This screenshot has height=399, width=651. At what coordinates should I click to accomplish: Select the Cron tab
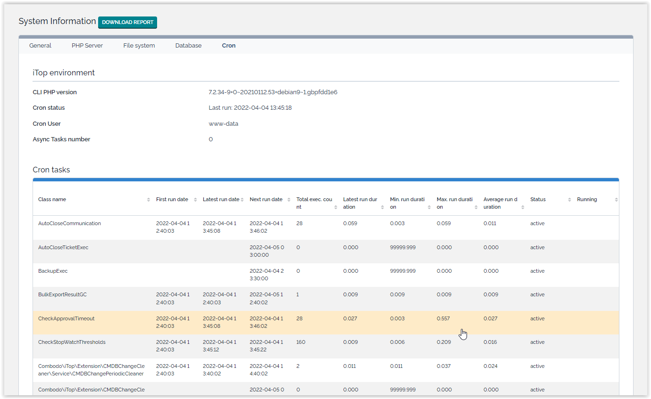point(229,46)
